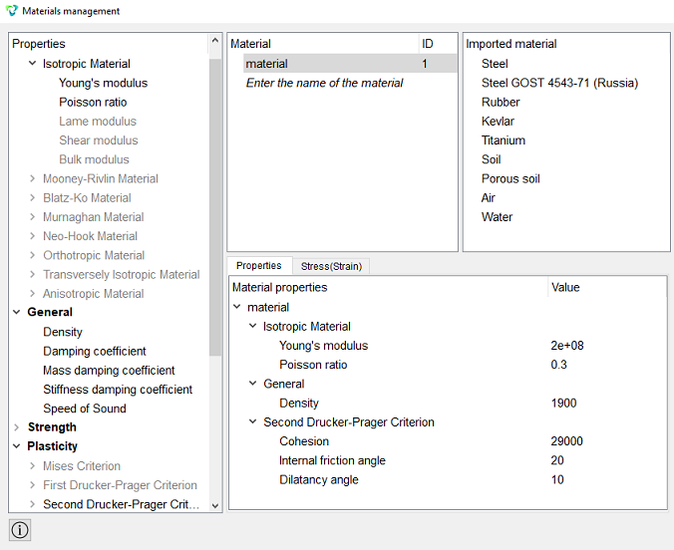
Task: Click the Young's modulus value 2e+08
Action: point(567,346)
